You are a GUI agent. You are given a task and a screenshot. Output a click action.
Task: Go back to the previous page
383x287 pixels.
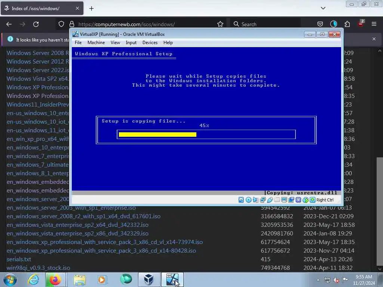pyautogui.click(x=9, y=24)
